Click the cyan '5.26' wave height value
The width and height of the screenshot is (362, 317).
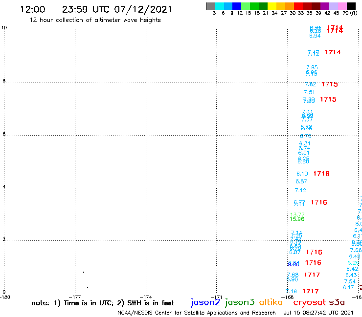pos(353,263)
